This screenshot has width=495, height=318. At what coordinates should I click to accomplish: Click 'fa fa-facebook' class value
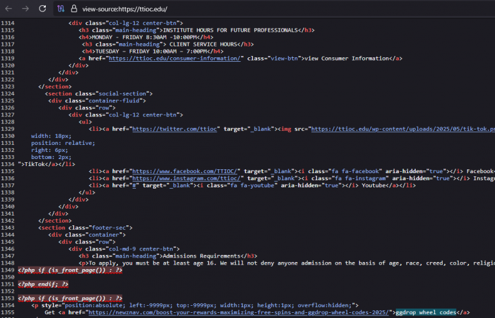tap(355, 171)
